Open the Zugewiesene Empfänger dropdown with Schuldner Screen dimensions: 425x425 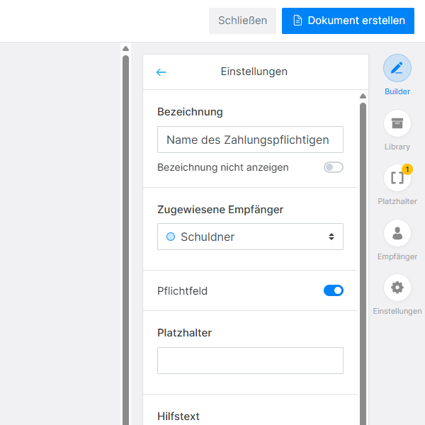click(x=250, y=237)
